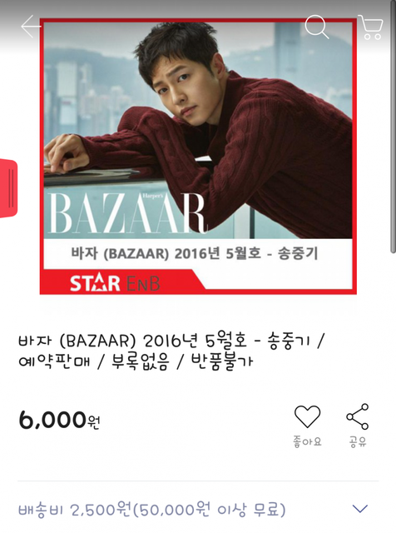Click the 공유 label

(x=358, y=441)
